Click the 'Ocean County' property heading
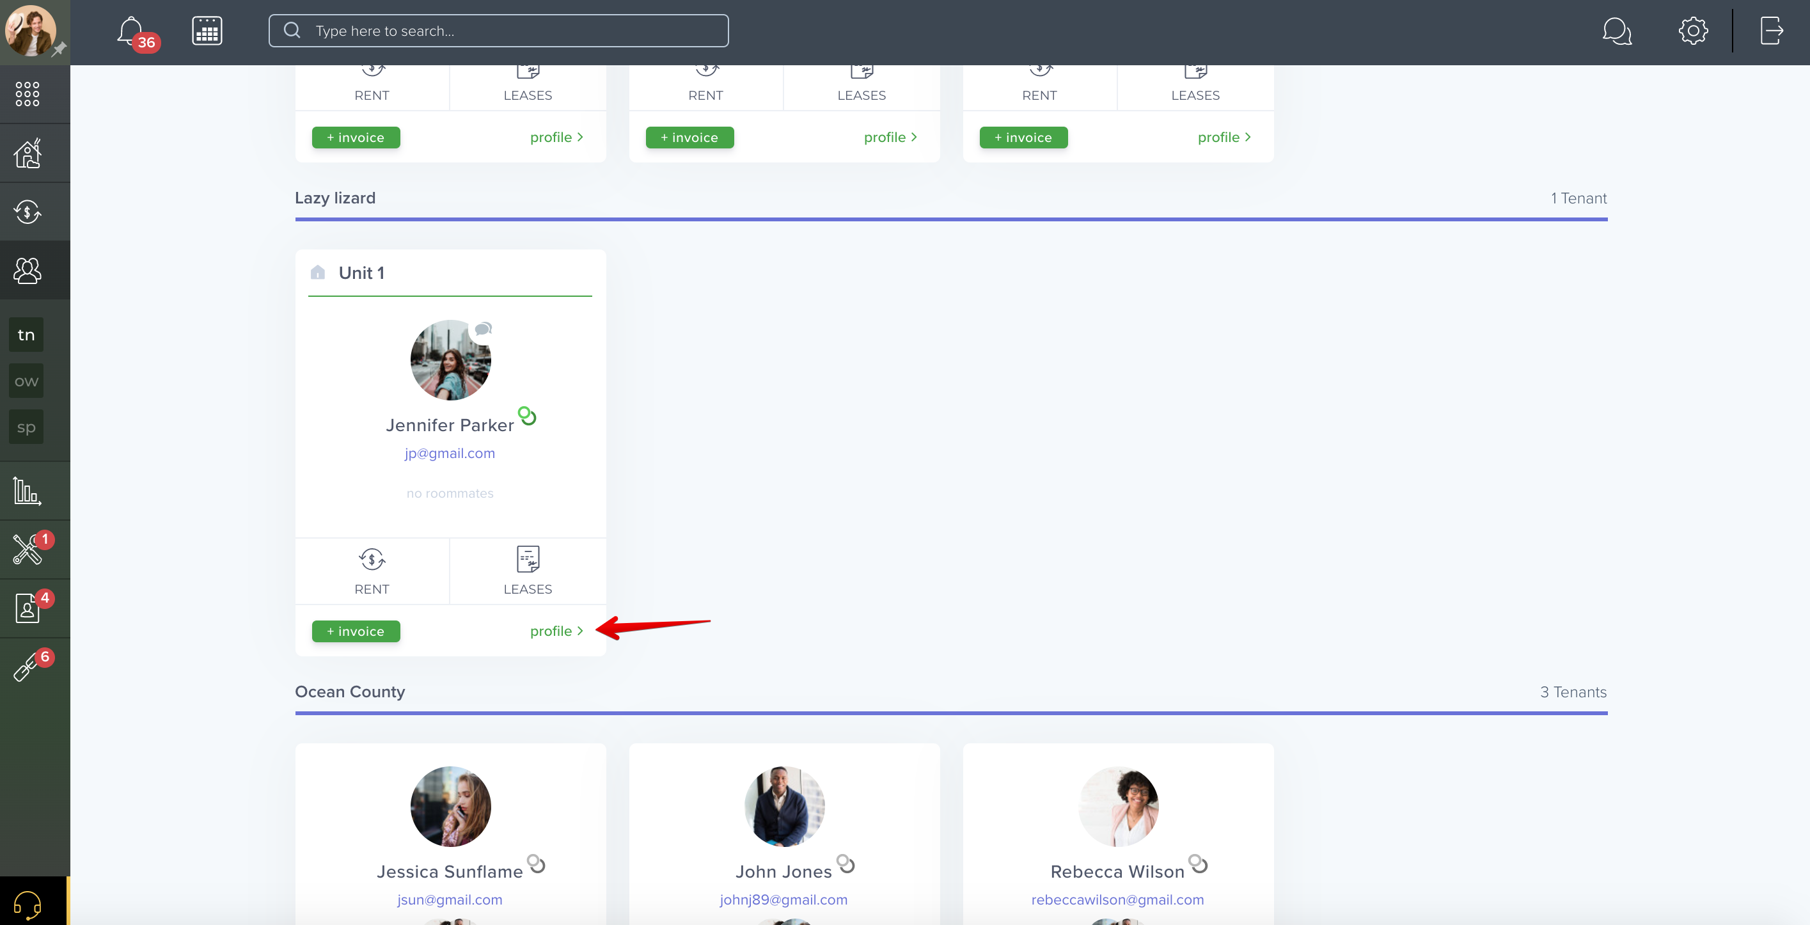This screenshot has height=925, width=1810. [350, 692]
